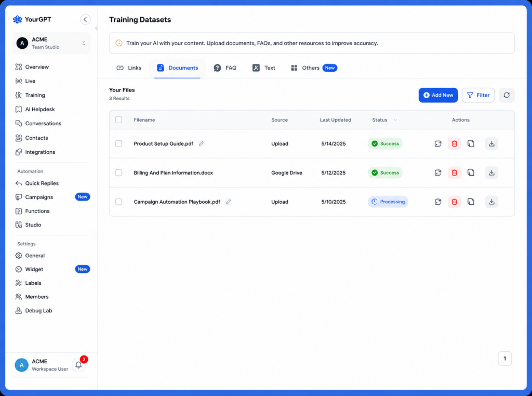Viewport: 532px width, 396px height.
Task: Retrain Product Setup Guide.pdf icon
Action: click(438, 143)
